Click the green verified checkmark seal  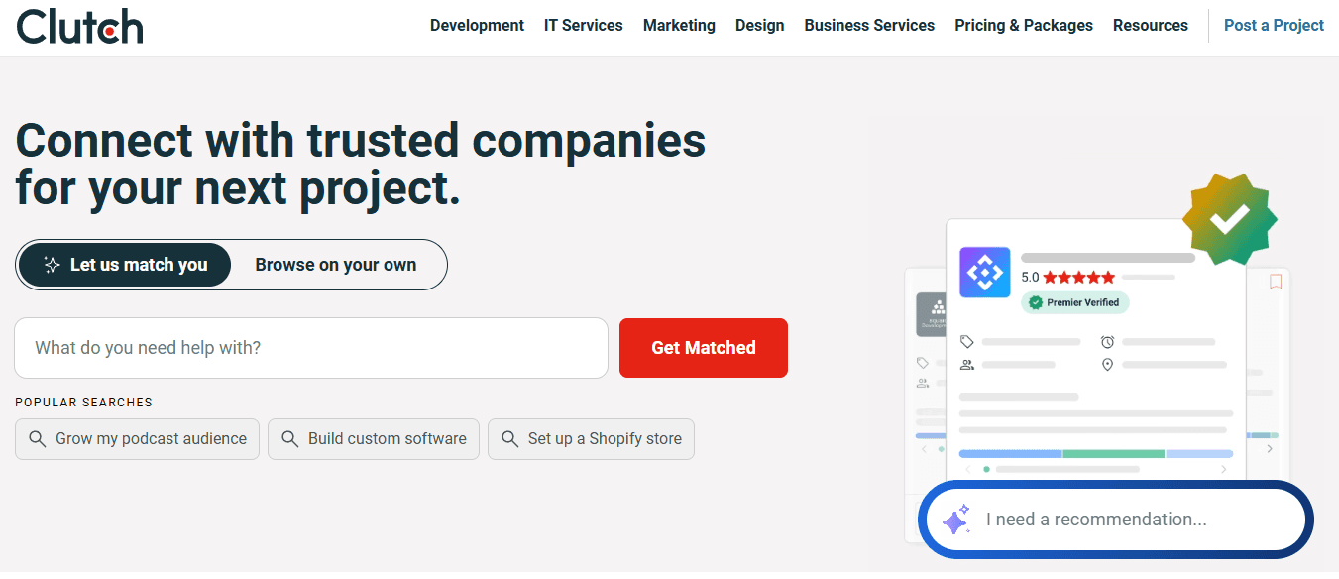[x=1230, y=220]
